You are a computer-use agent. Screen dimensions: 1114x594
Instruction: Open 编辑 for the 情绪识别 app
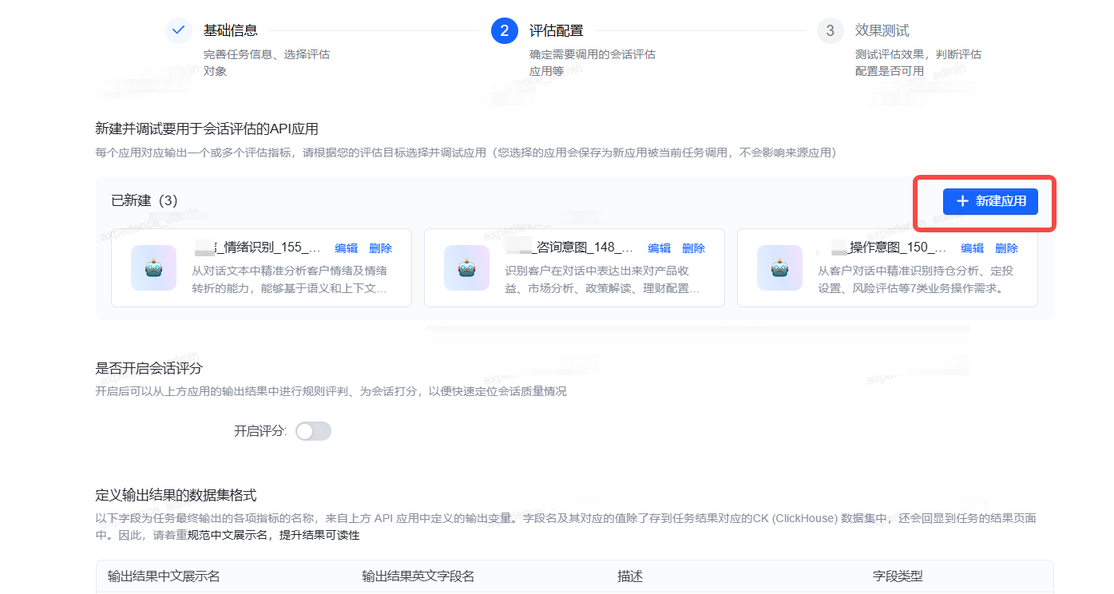[x=347, y=248]
